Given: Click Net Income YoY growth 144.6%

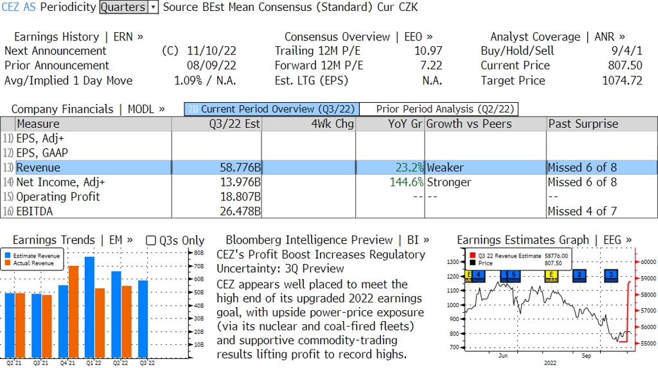Looking at the screenshot, I should [x=406, y=182].
